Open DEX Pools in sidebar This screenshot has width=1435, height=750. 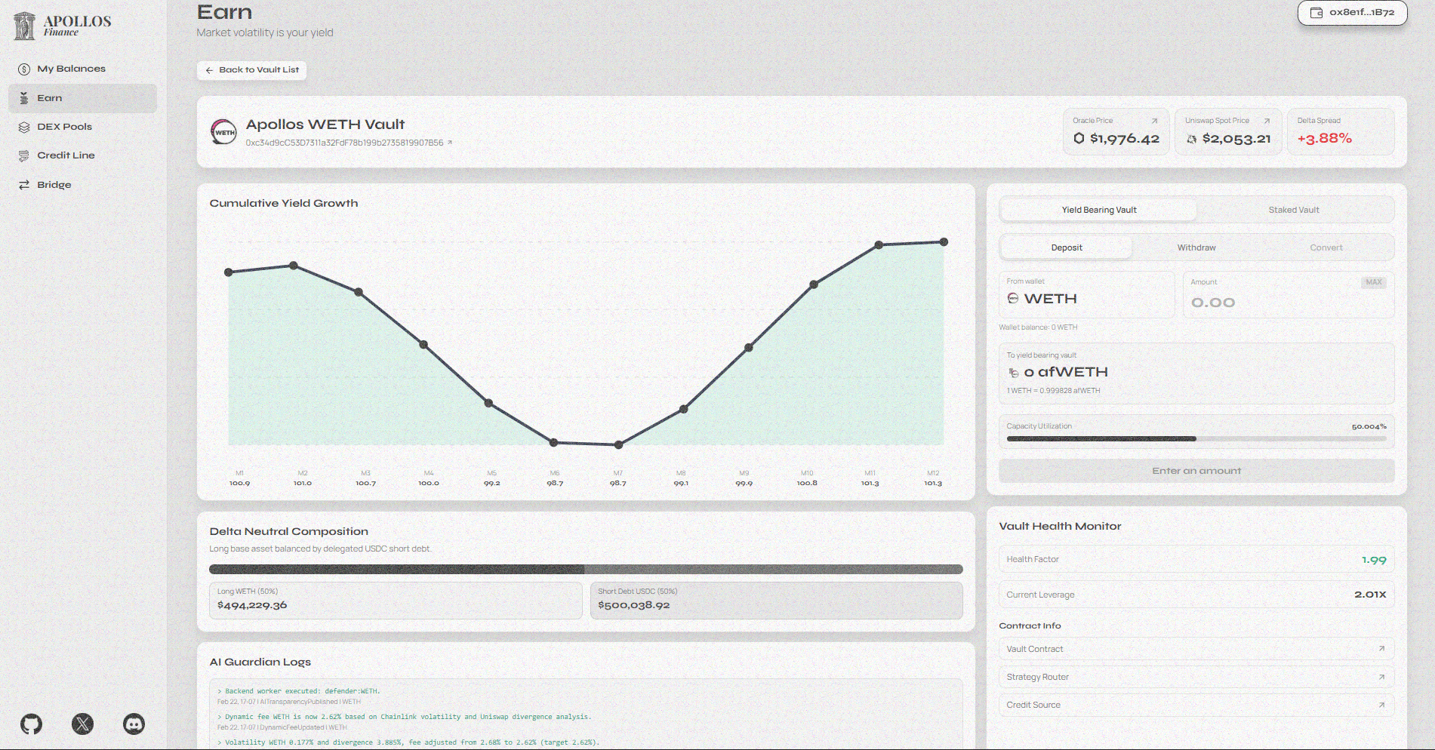(x=64, y=127)
